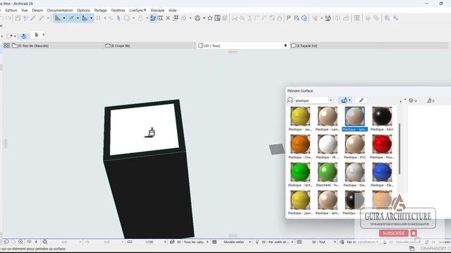The width and height of the screenshot is (451, 253).
Task: Open the 00 - Tous les calq... dropdown
Action: tap(191, 242)
